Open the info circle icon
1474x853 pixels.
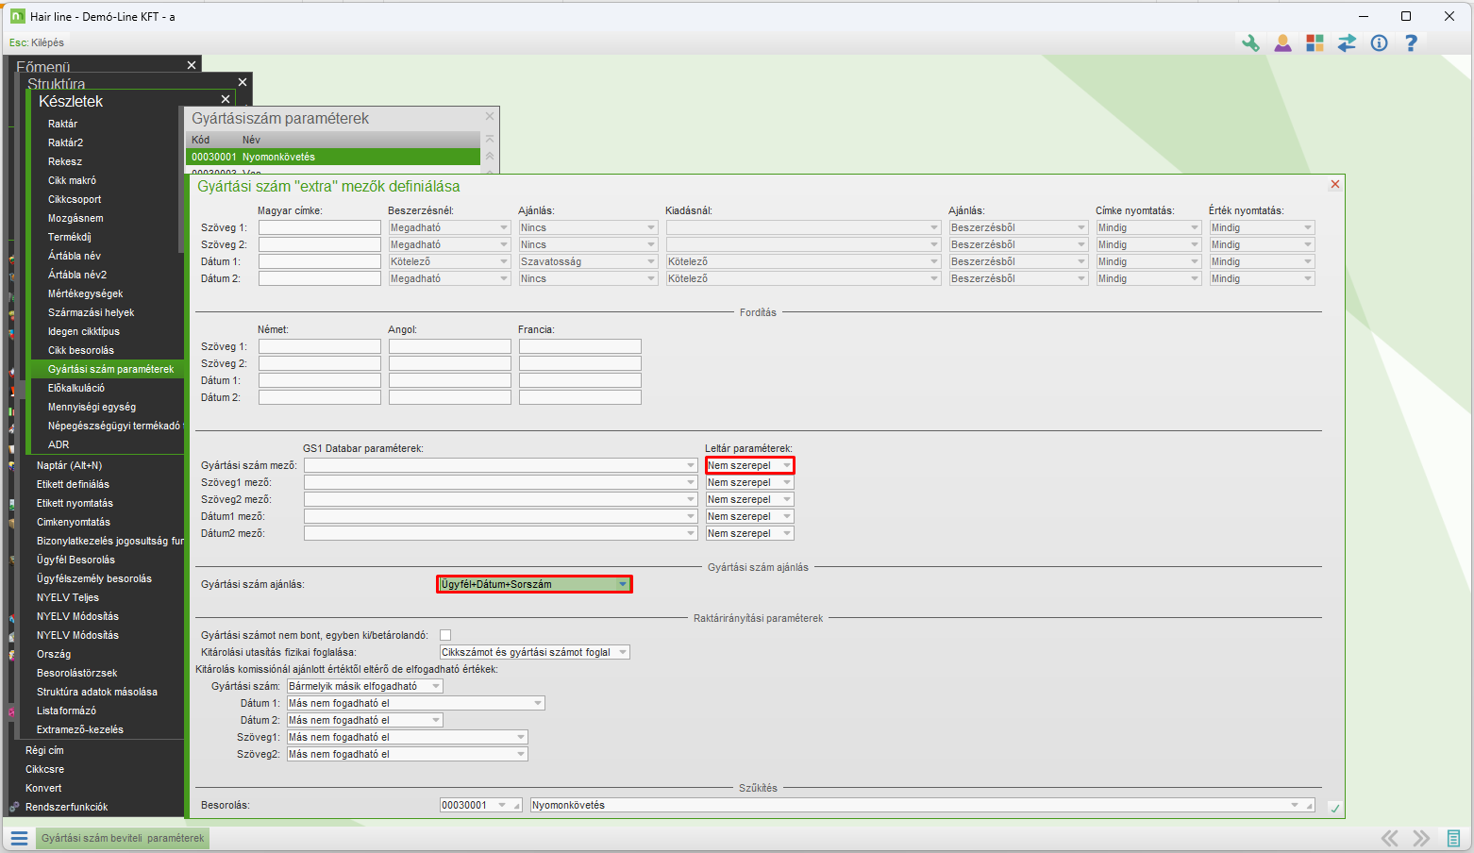1379,43
